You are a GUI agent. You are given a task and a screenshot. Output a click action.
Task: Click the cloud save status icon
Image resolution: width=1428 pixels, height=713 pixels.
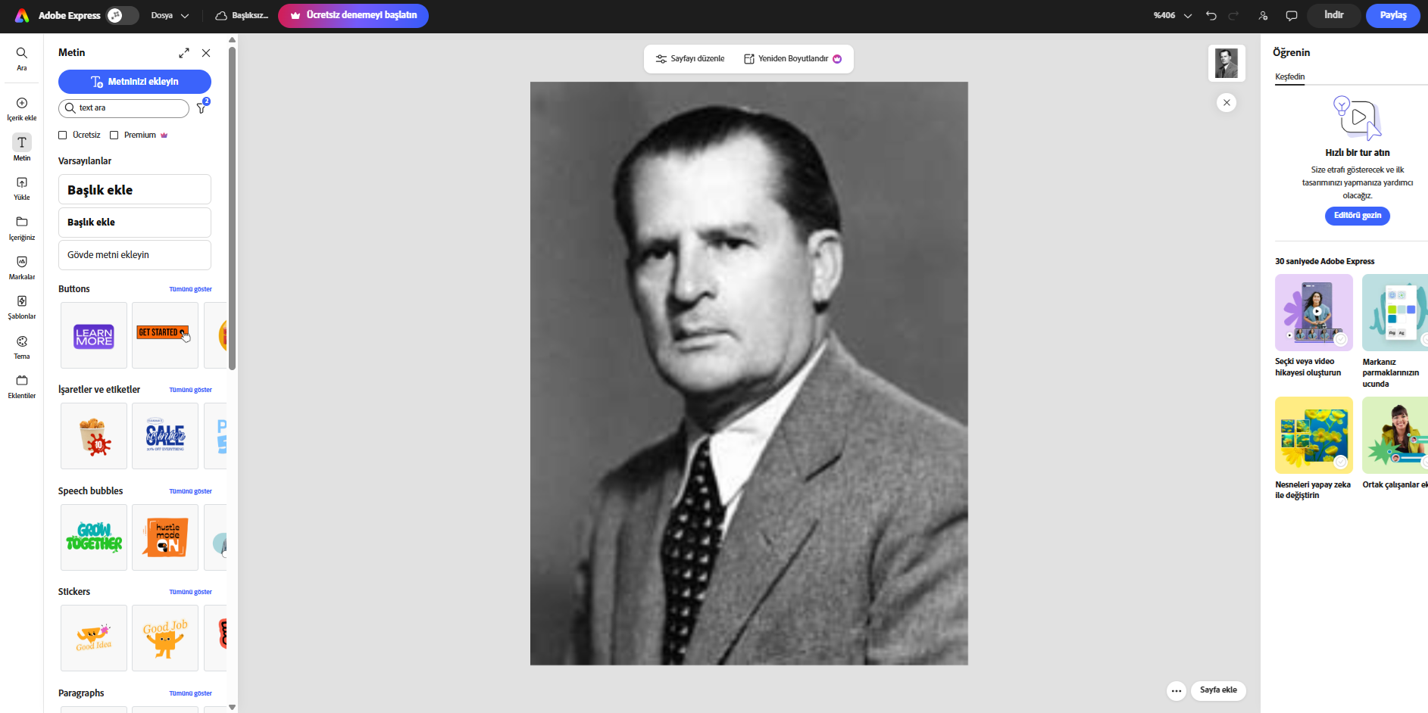(221, 15)
